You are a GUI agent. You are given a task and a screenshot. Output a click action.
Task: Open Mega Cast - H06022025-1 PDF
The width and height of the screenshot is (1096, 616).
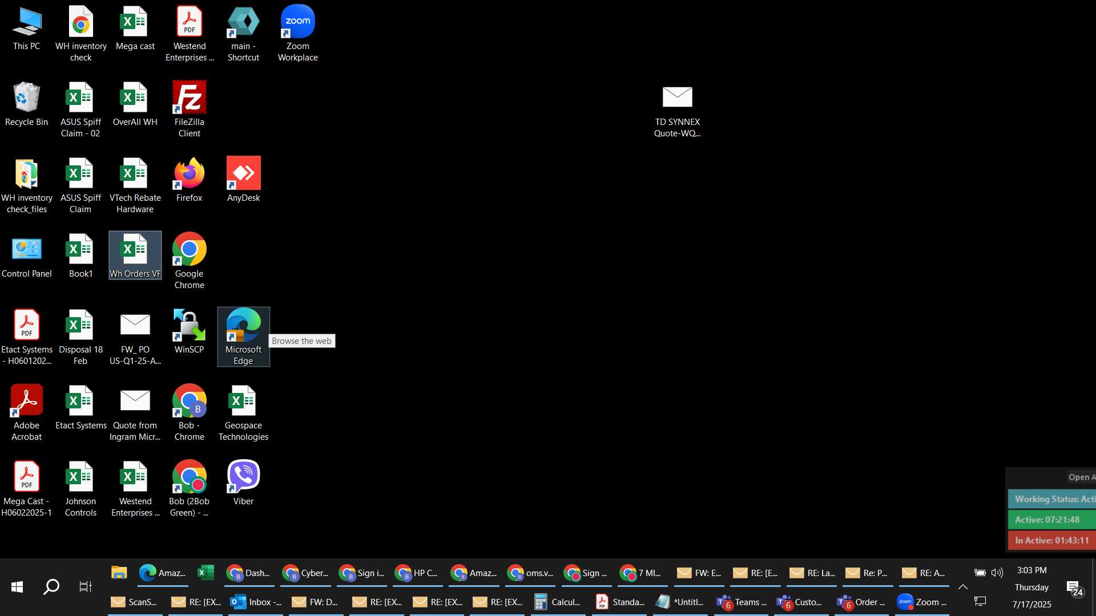pyautogui.click(x=26, y=489)
